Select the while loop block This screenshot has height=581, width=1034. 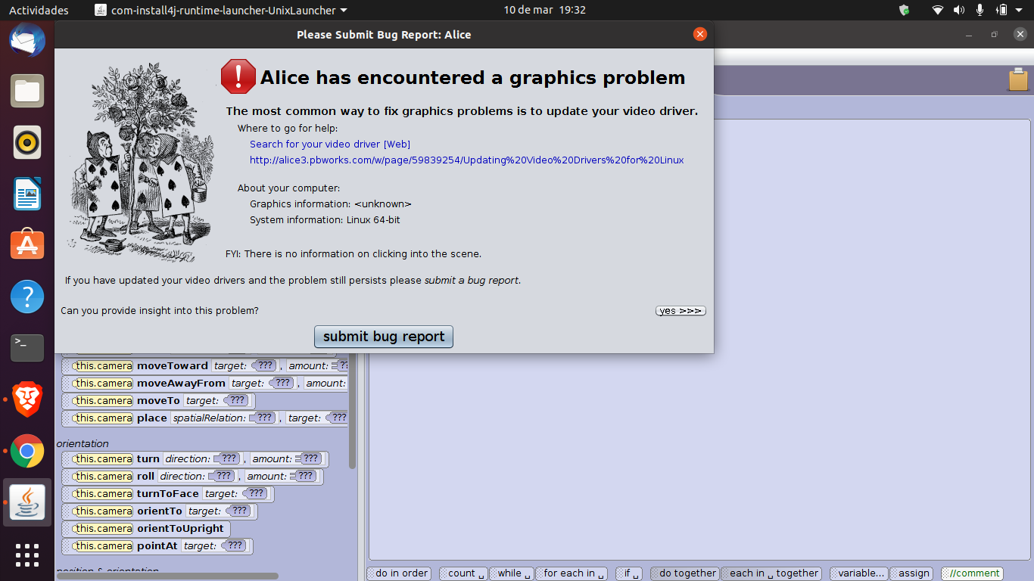click(511, 573)
